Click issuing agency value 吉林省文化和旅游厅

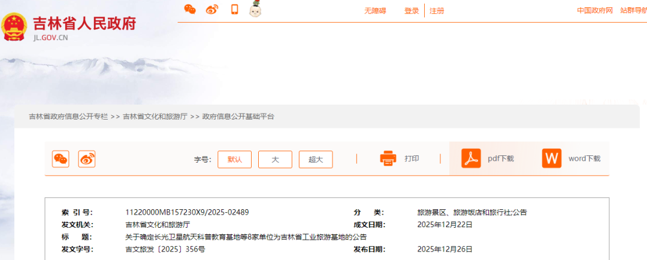158,225
